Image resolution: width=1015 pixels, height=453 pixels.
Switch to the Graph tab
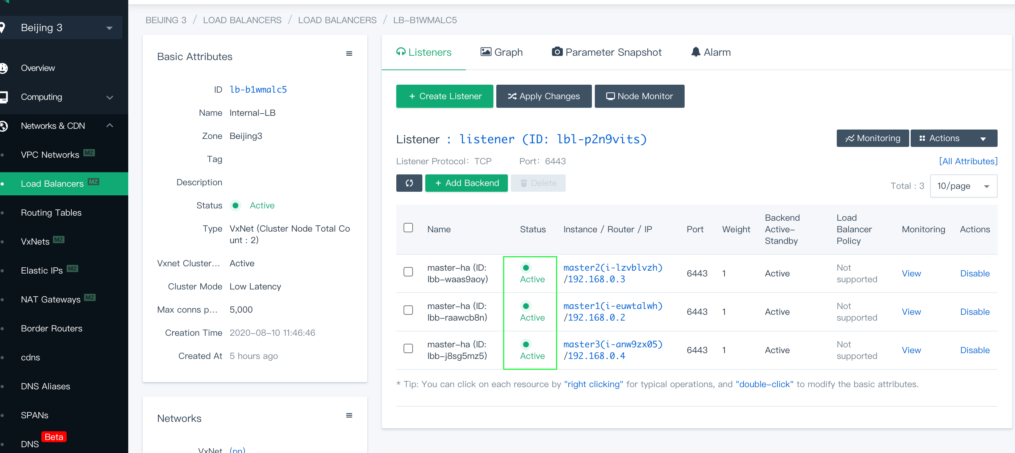coord(501,52)
